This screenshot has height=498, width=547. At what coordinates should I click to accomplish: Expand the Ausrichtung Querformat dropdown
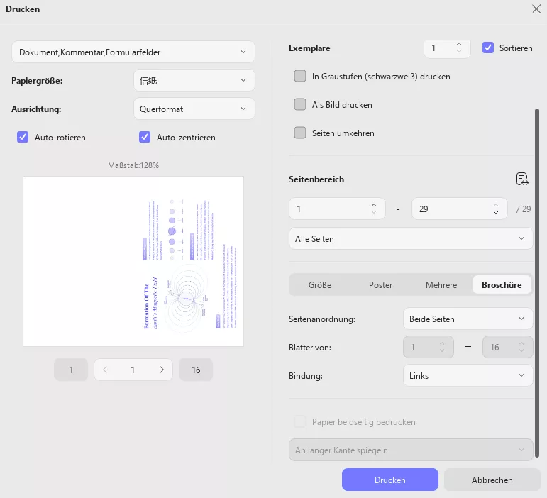pyautogui.click(x=194, y=109)
